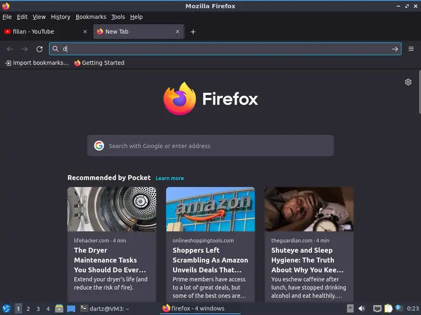The image size is (421, 315).
Task: Switch to the filian - YouTube tab
Action: 46,32
